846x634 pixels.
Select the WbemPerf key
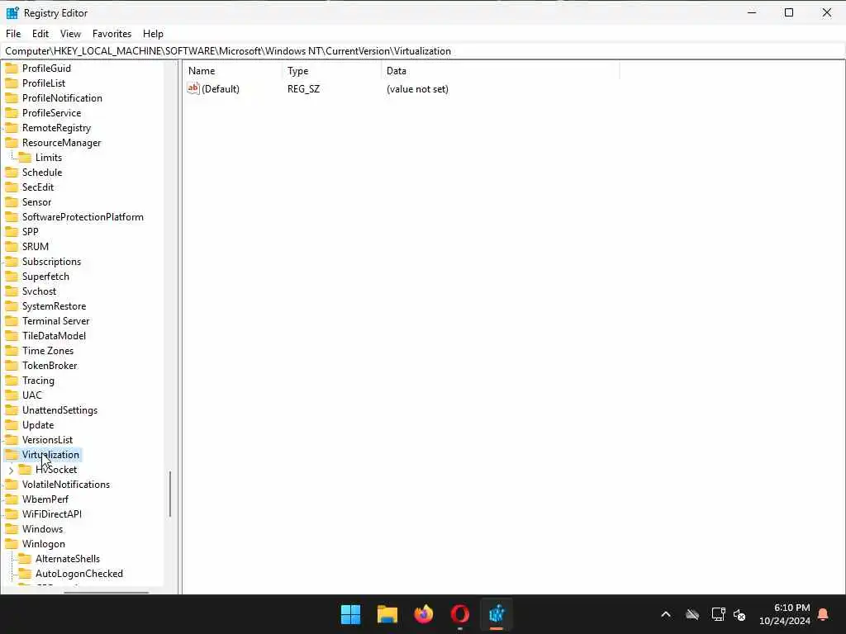(x=45, y=499)
